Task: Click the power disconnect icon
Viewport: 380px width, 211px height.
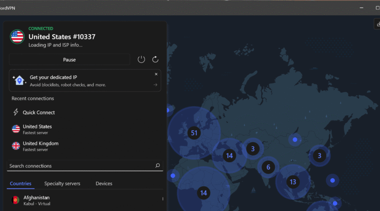Action: pos(141,59)
